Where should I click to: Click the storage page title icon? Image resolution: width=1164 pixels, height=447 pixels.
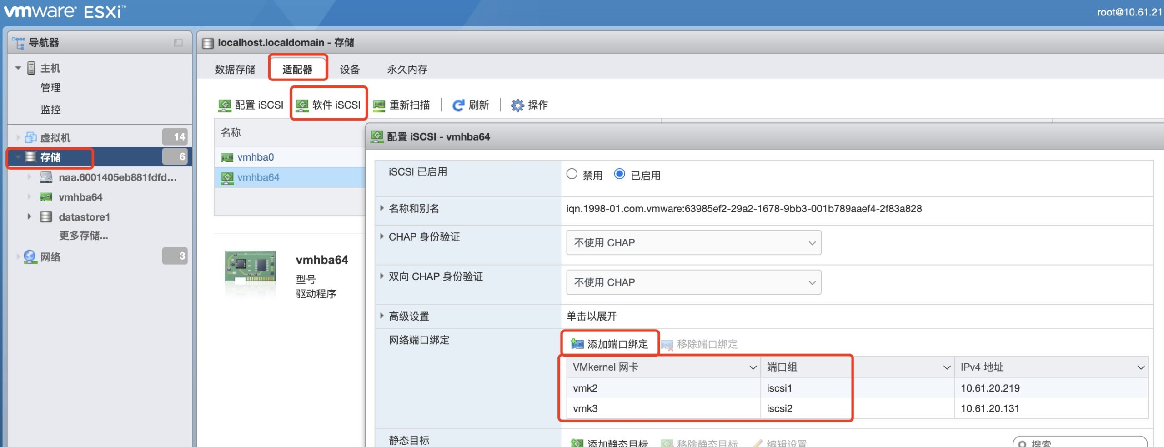click(x=208, y=43)
